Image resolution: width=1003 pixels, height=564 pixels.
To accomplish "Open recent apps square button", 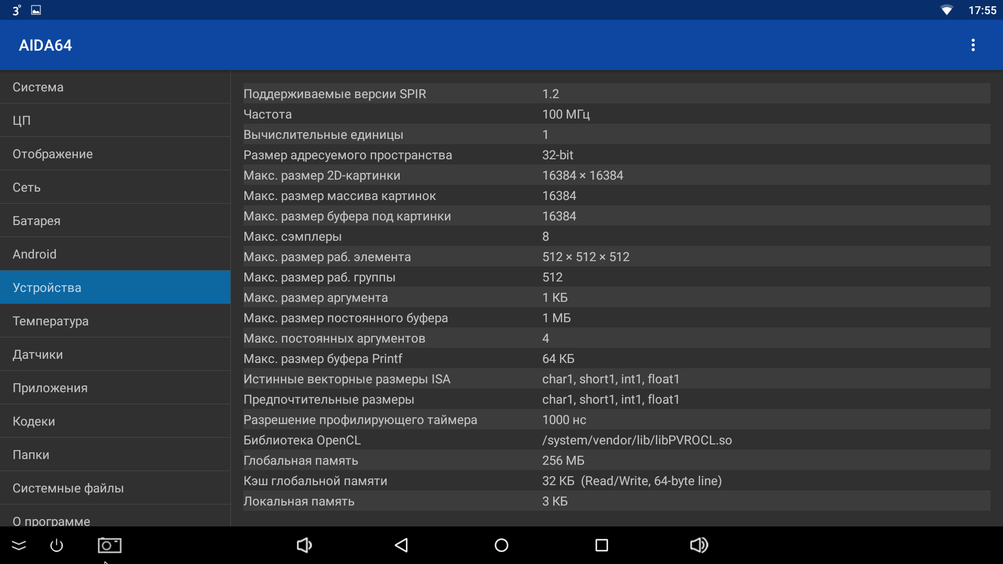I will pyautogui.click(x=601, y=545).
